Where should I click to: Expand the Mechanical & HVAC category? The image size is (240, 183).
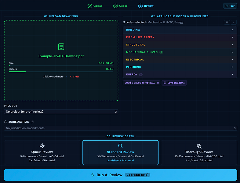pyautogui.click(x=180, y=52)
